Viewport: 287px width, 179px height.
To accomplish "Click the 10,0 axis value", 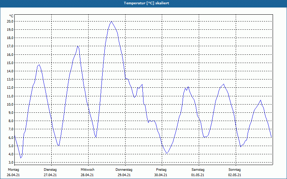I will click(x=10, y=104).
